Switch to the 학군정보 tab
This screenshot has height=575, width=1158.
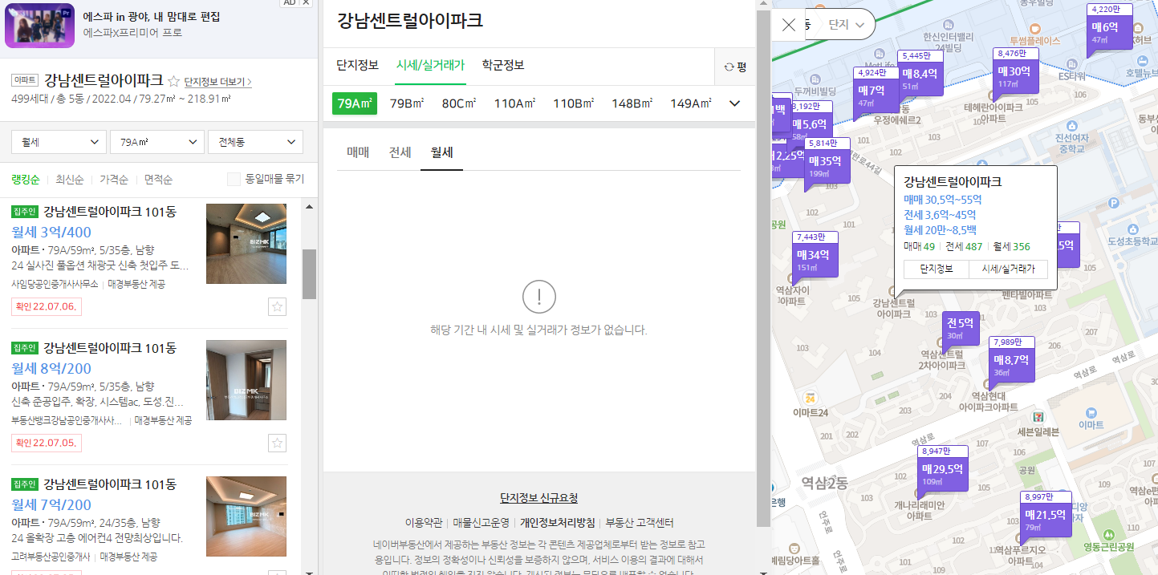point(503,65)
